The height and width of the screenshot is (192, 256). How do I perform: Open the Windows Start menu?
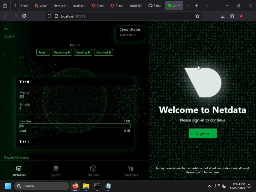coord(8,186)
